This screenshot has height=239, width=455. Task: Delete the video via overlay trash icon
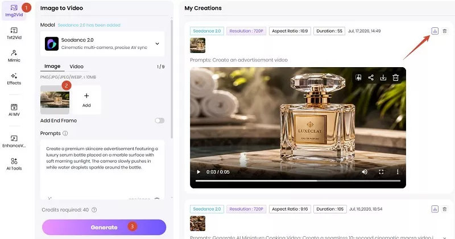pyautogui.click(x=395, y=77)
